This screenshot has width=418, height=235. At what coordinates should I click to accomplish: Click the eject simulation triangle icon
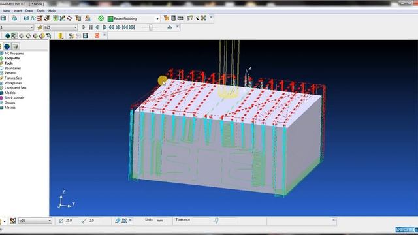pyautogui.click(x=170, y=27)
